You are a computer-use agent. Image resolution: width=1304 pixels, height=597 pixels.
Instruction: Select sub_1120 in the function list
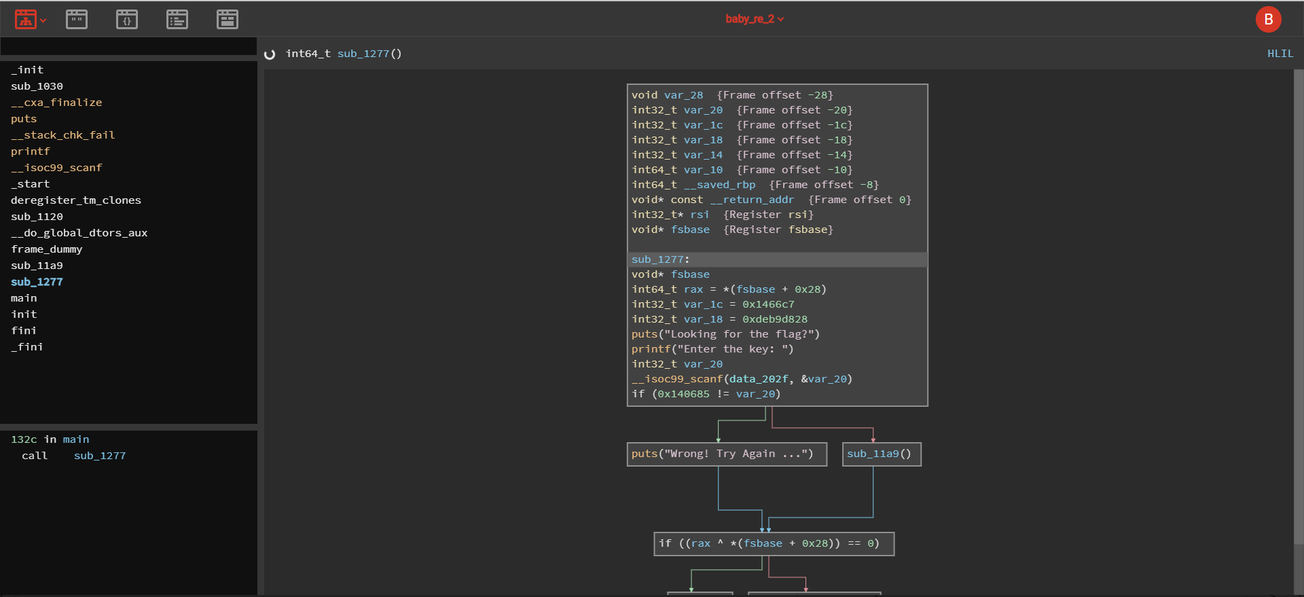[37, 217]
